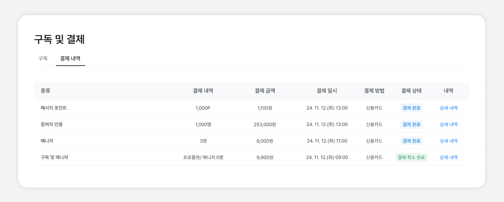Click 결제 완료 badge in 매니저 row
The image size is (504, 202).
pyautogui.click(x=411, y=141)
